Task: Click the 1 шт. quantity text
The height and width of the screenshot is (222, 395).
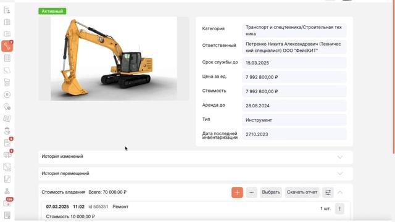Action: [x=325, y=208]
